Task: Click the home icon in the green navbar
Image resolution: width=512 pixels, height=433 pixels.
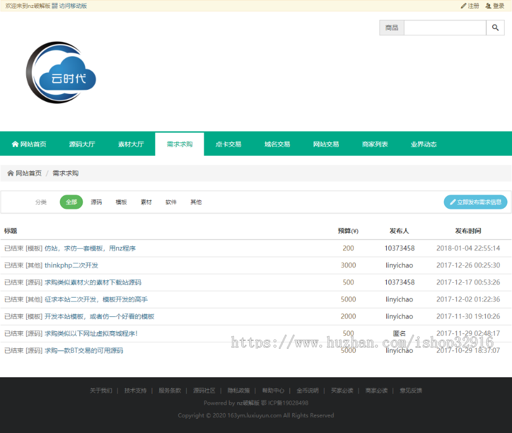Action: pyautogui.click(x=15, y=145)
